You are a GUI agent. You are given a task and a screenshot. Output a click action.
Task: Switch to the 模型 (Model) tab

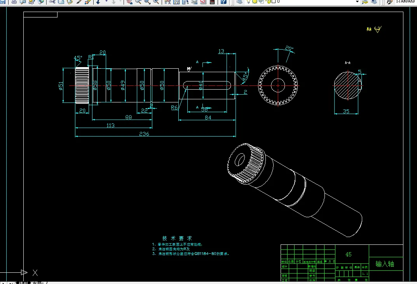click(23, 283)
